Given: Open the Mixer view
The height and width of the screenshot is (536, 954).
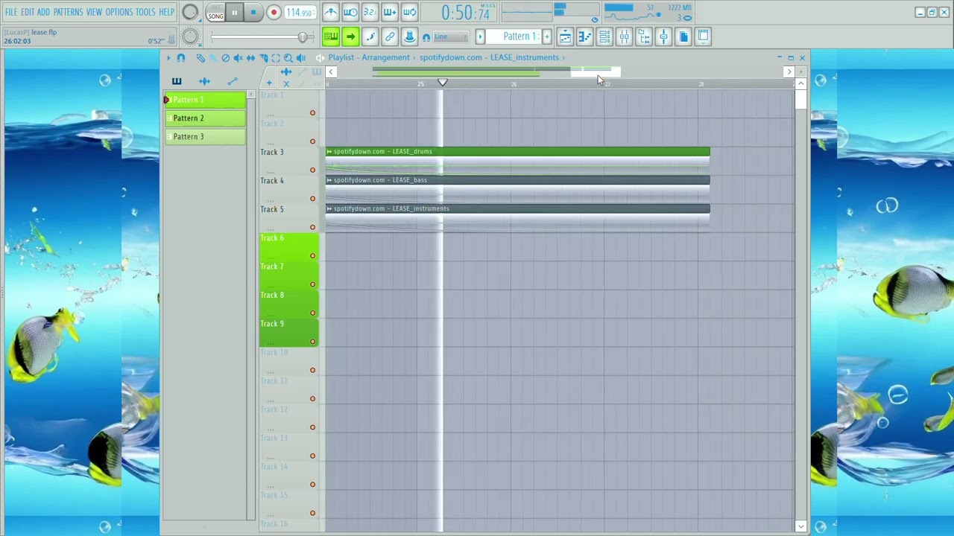Looking at the screenshot, I should [625, 36].
